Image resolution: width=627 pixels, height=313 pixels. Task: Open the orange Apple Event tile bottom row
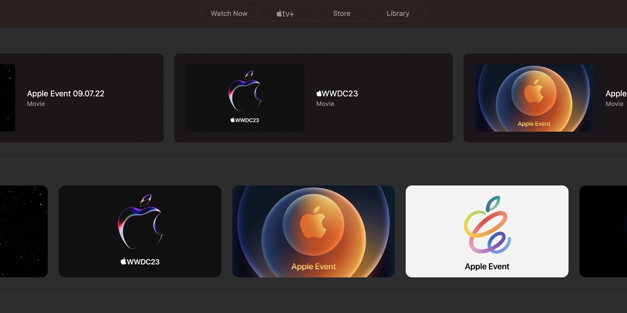(x=313, y=231)
